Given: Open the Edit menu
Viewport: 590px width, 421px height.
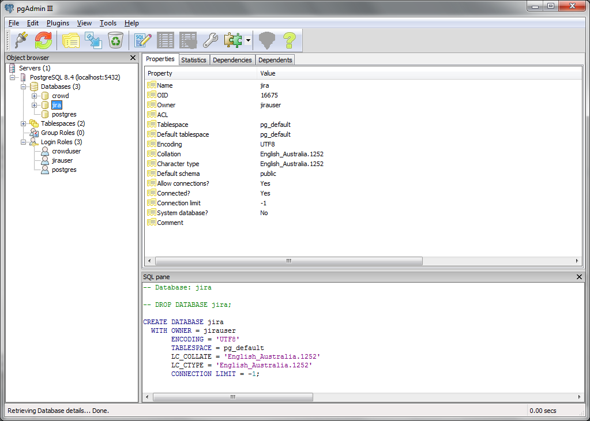Looking at the screenshot, I should point(33,23).
